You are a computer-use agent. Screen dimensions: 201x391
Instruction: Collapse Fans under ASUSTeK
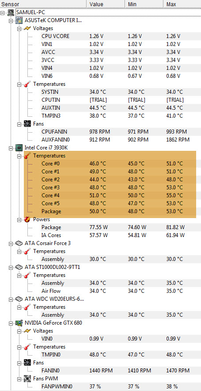[19, 124]
